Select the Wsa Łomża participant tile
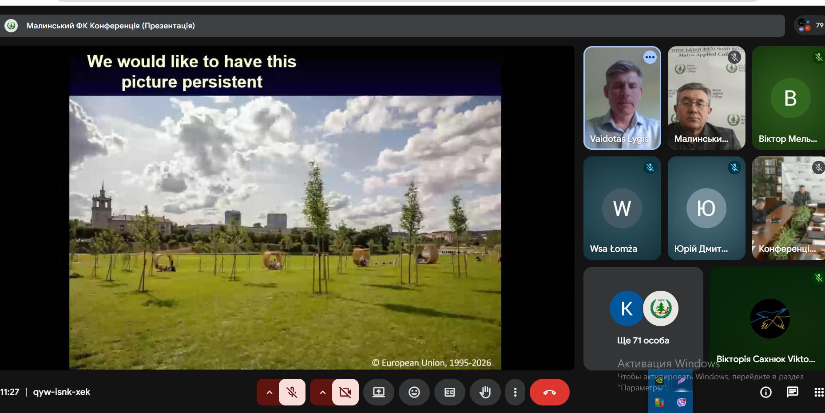Image resolution: width=825 pixels, height=413 pixels. click(622, 208)
